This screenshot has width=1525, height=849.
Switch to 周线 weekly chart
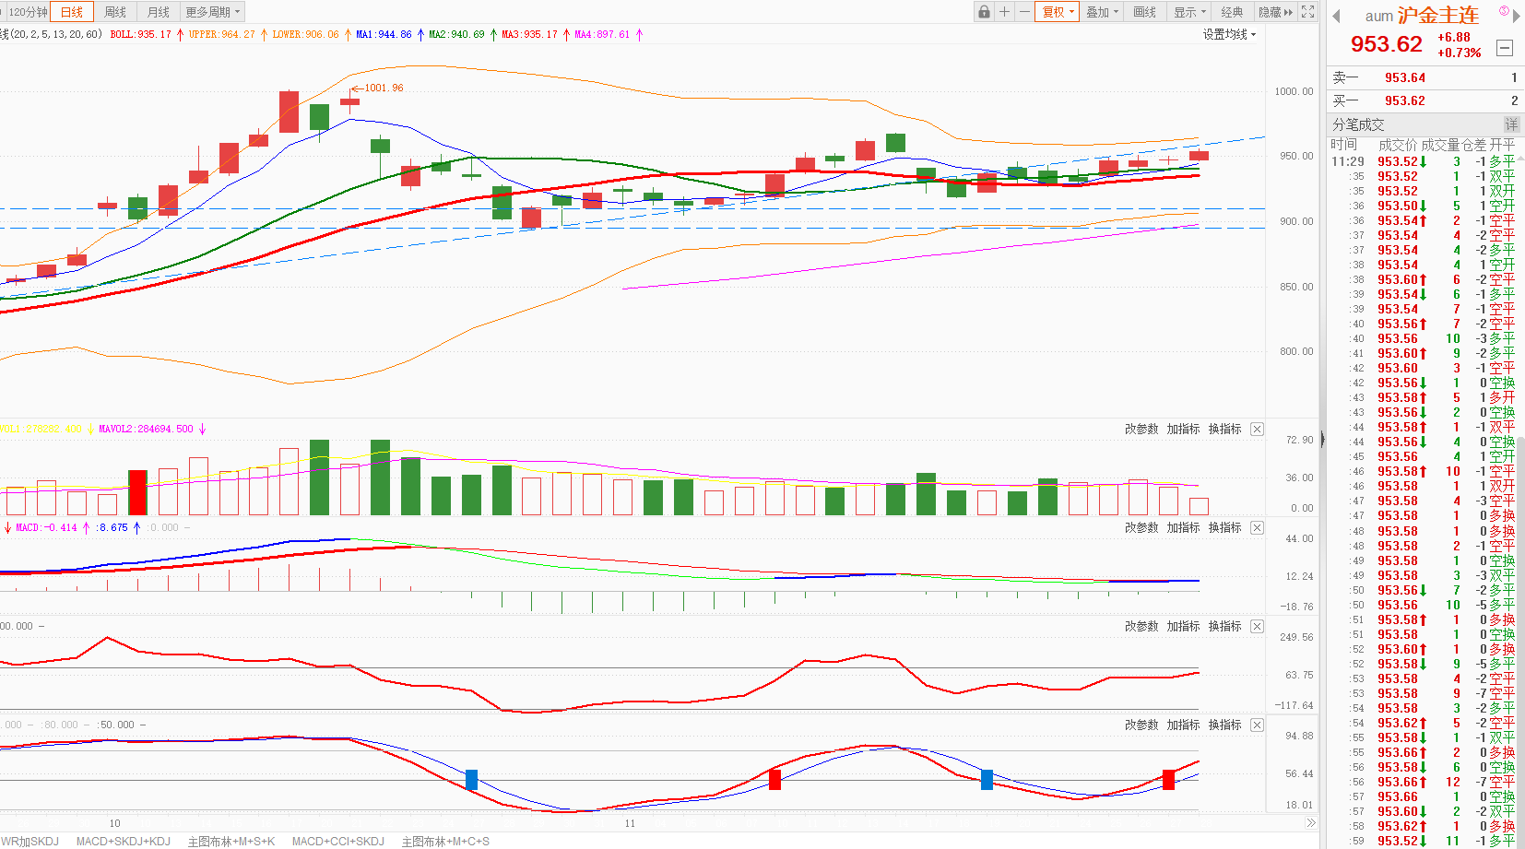115,12
